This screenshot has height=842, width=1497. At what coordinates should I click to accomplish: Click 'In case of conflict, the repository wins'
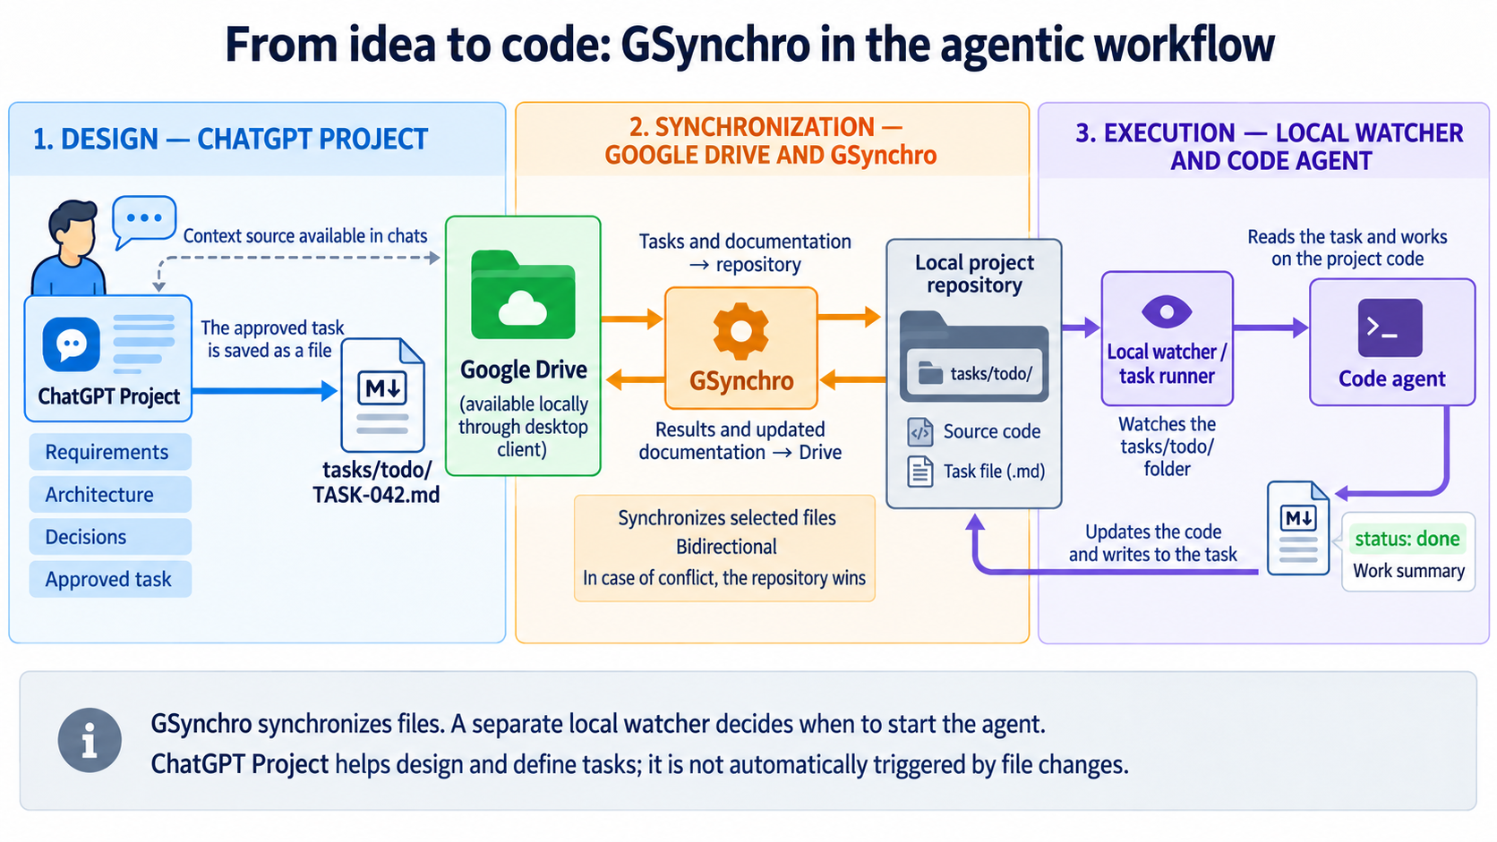point(724,578)
